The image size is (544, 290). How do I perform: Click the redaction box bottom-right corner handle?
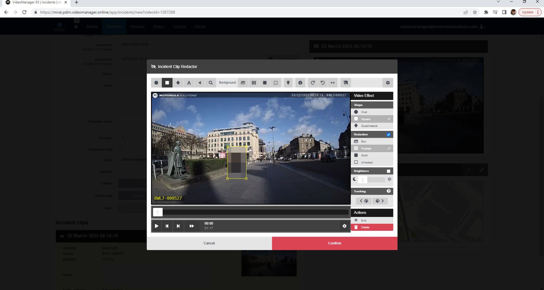(246, 179)
